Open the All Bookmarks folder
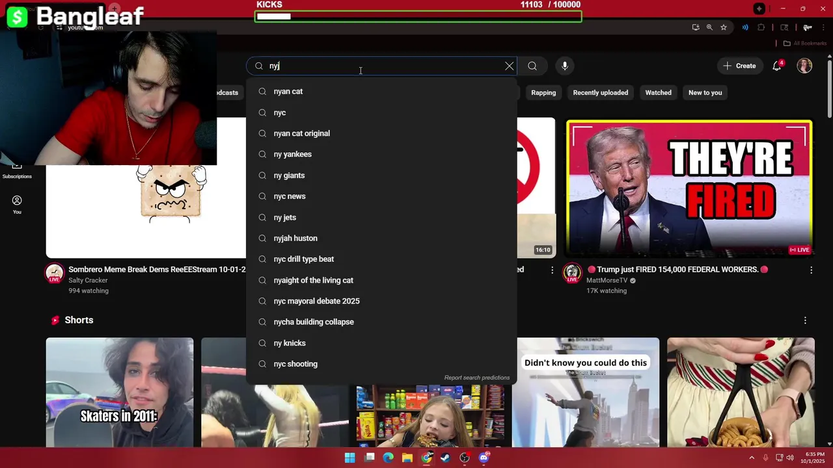Screen dimensions: 833x468 [805, 44]
